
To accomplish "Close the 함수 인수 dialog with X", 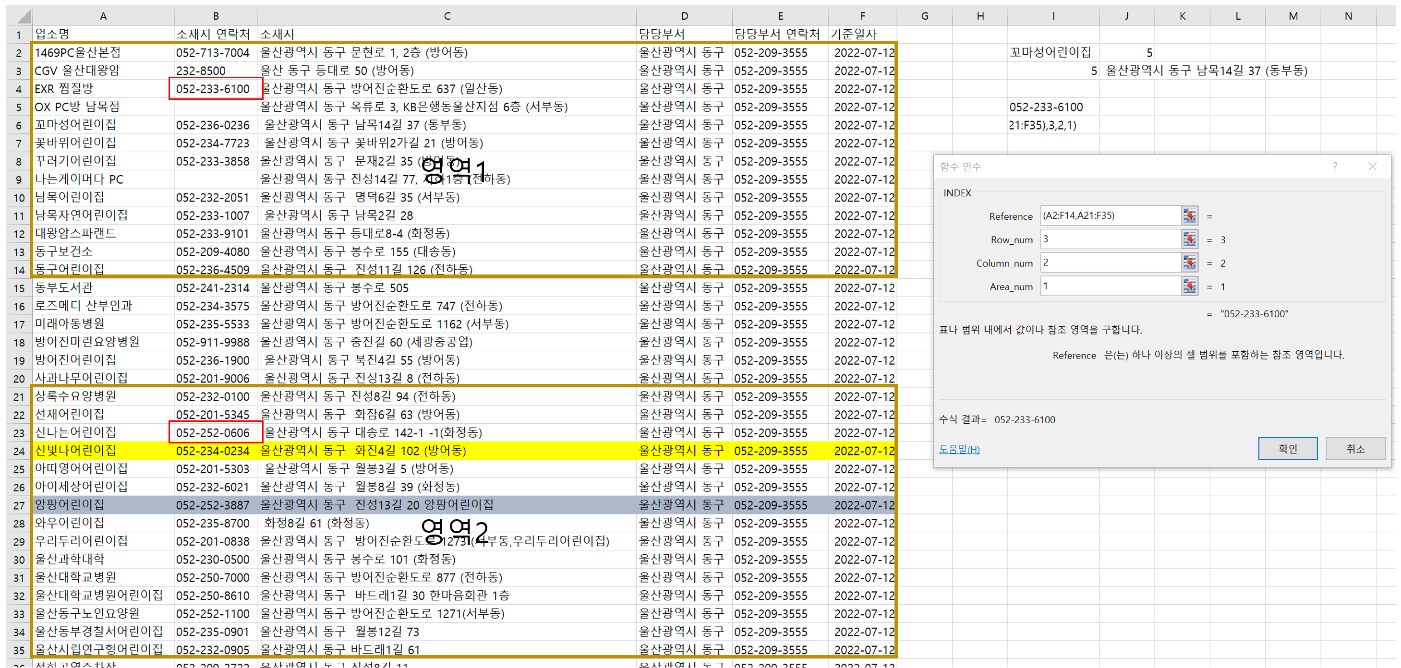I will click(x=1372, y=167).
